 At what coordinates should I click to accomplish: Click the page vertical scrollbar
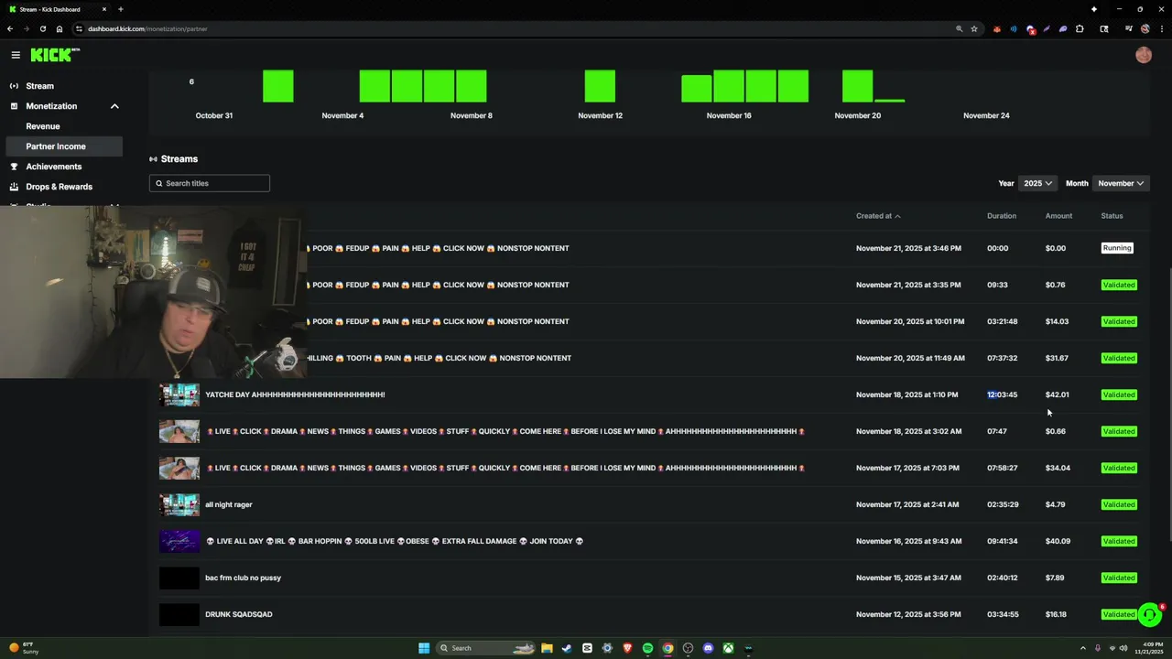tap(1168, 403)
